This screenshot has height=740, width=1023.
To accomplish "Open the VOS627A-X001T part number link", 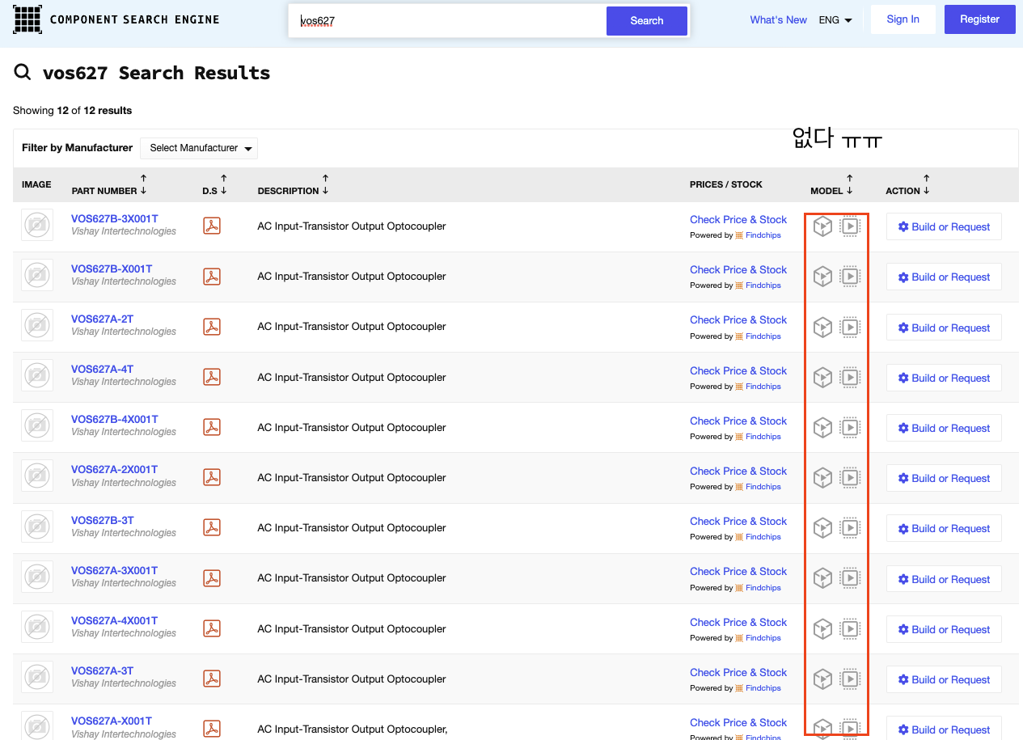I will 112,721.
